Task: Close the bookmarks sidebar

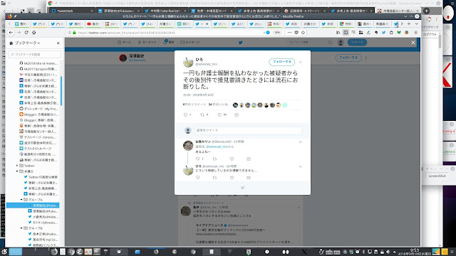Action: (58, 43)
